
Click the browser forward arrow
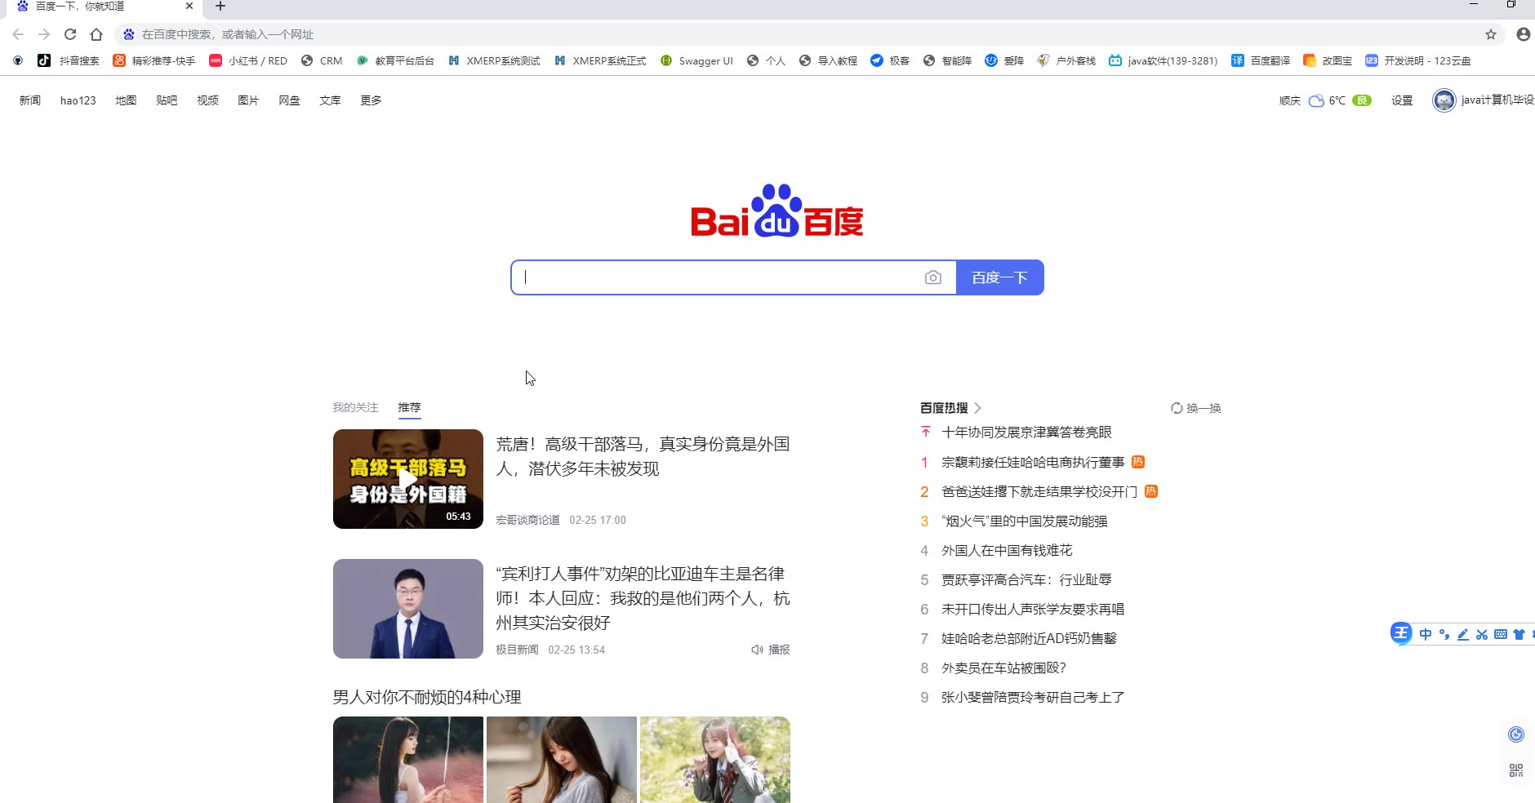(x=44, y=34)
